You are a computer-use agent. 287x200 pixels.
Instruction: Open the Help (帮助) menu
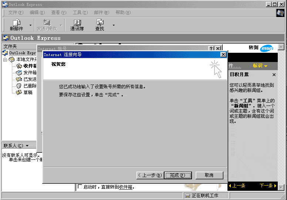coord(123,13)
